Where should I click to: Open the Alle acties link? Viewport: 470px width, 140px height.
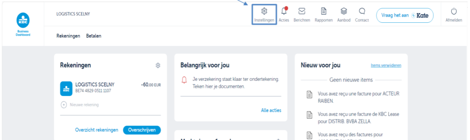tap(271, 110)
